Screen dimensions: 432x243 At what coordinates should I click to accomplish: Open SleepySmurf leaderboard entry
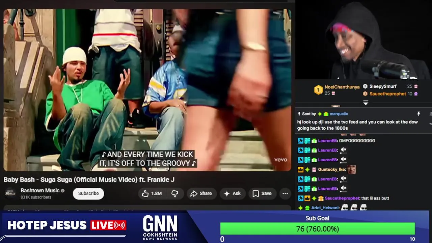point(383,86)
